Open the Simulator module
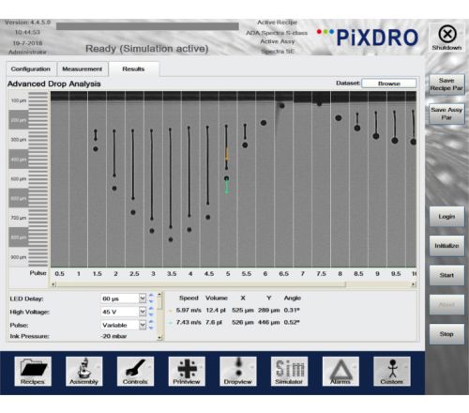The image size is (469, 413). [x=289, y=371]
